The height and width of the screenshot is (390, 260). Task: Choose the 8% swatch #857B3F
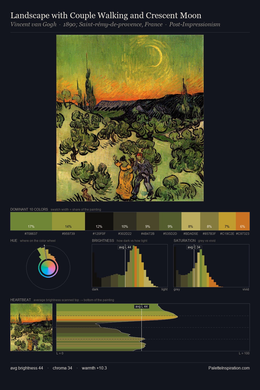[209, 221]
